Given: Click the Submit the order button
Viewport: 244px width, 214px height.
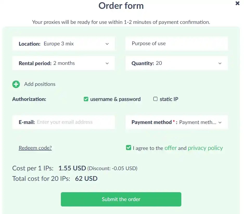Looking at the screenshot, I should (x=121, y=199).
